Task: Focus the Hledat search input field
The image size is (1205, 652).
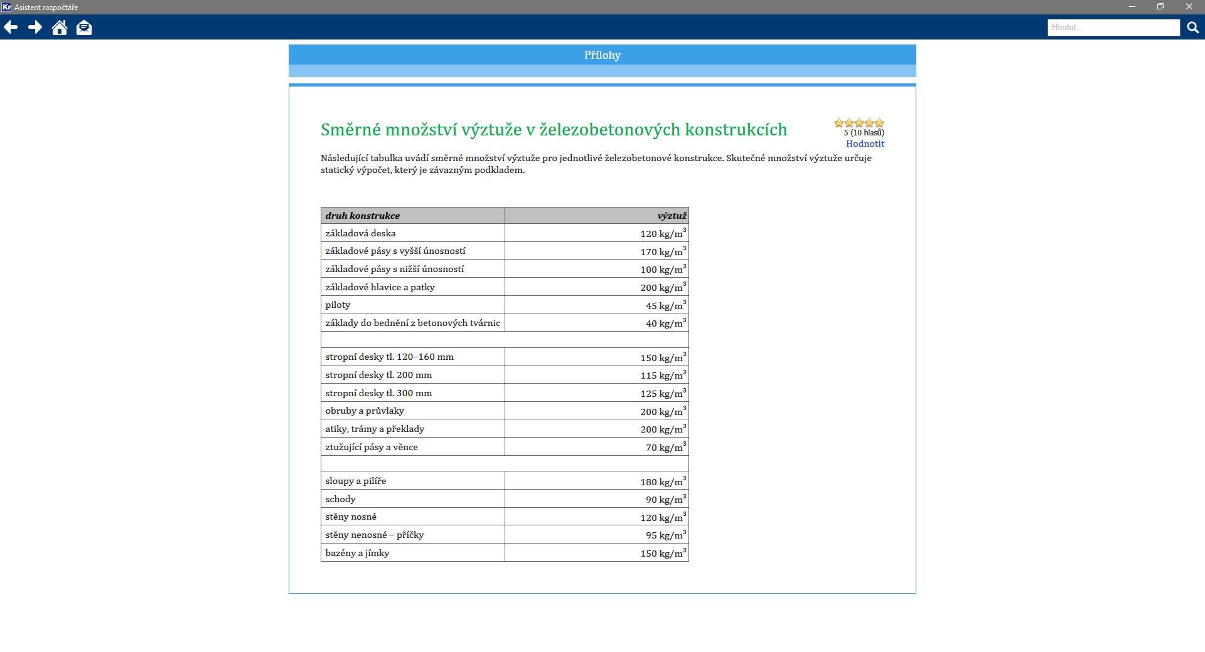Action: [x=1113, y=28]
